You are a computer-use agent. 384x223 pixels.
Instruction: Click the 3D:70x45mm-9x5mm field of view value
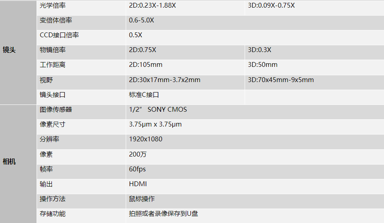click(281, 80)
